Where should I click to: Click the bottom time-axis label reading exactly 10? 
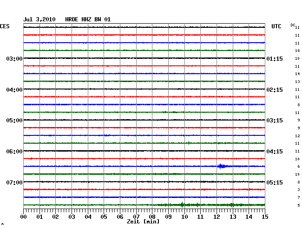[184, 216]
